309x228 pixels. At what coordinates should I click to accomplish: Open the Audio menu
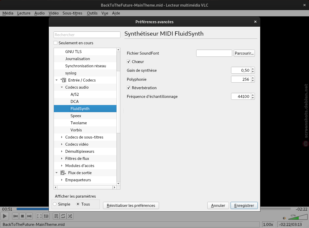(39, 13)
